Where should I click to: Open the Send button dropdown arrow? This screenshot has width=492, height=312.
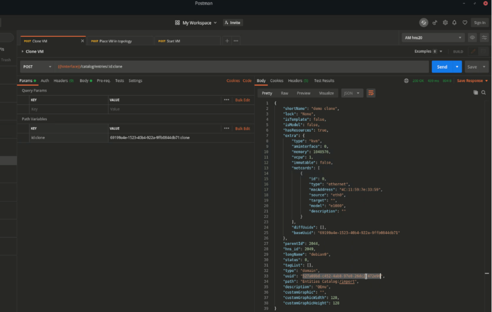point(457,67)
